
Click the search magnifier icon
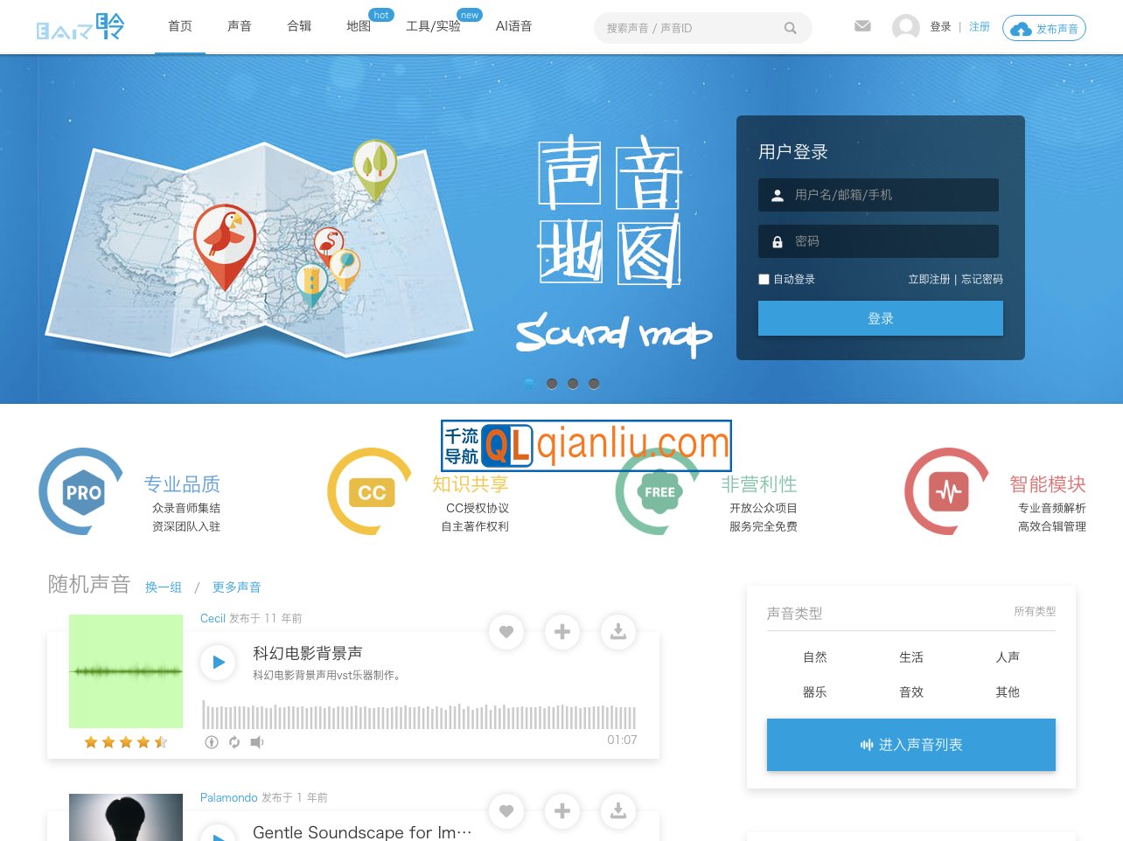(790, 28)
